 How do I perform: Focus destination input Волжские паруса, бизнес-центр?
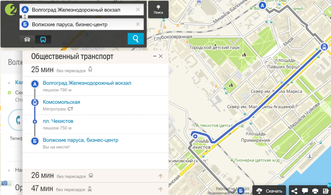[82, 24]
